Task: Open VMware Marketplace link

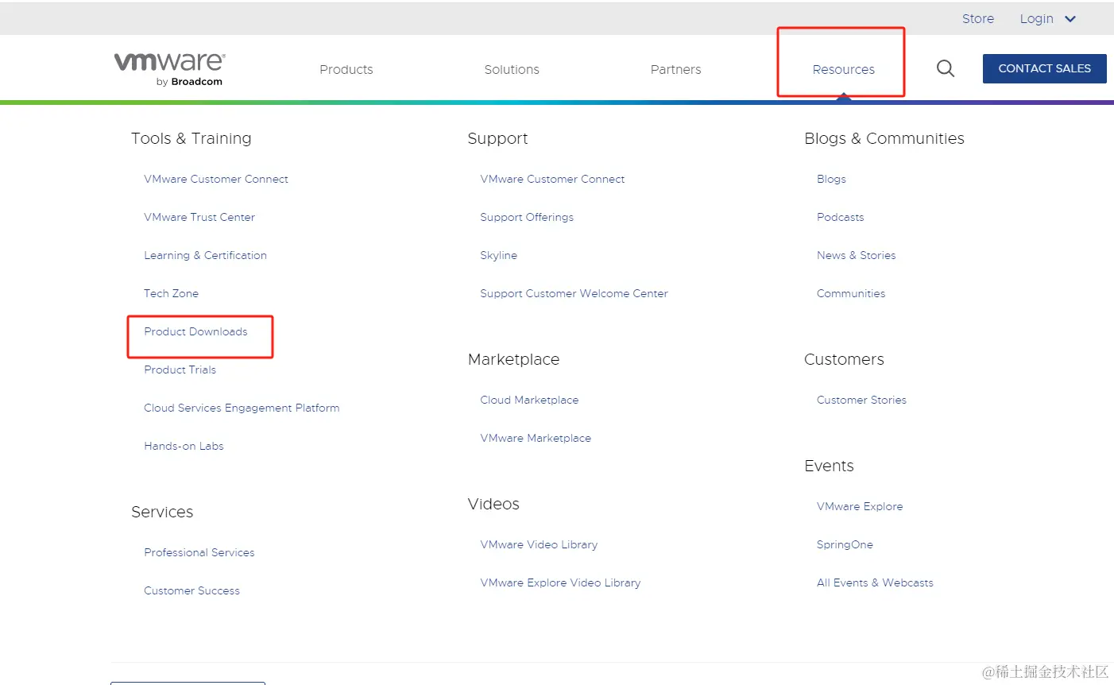Action: 536,438
